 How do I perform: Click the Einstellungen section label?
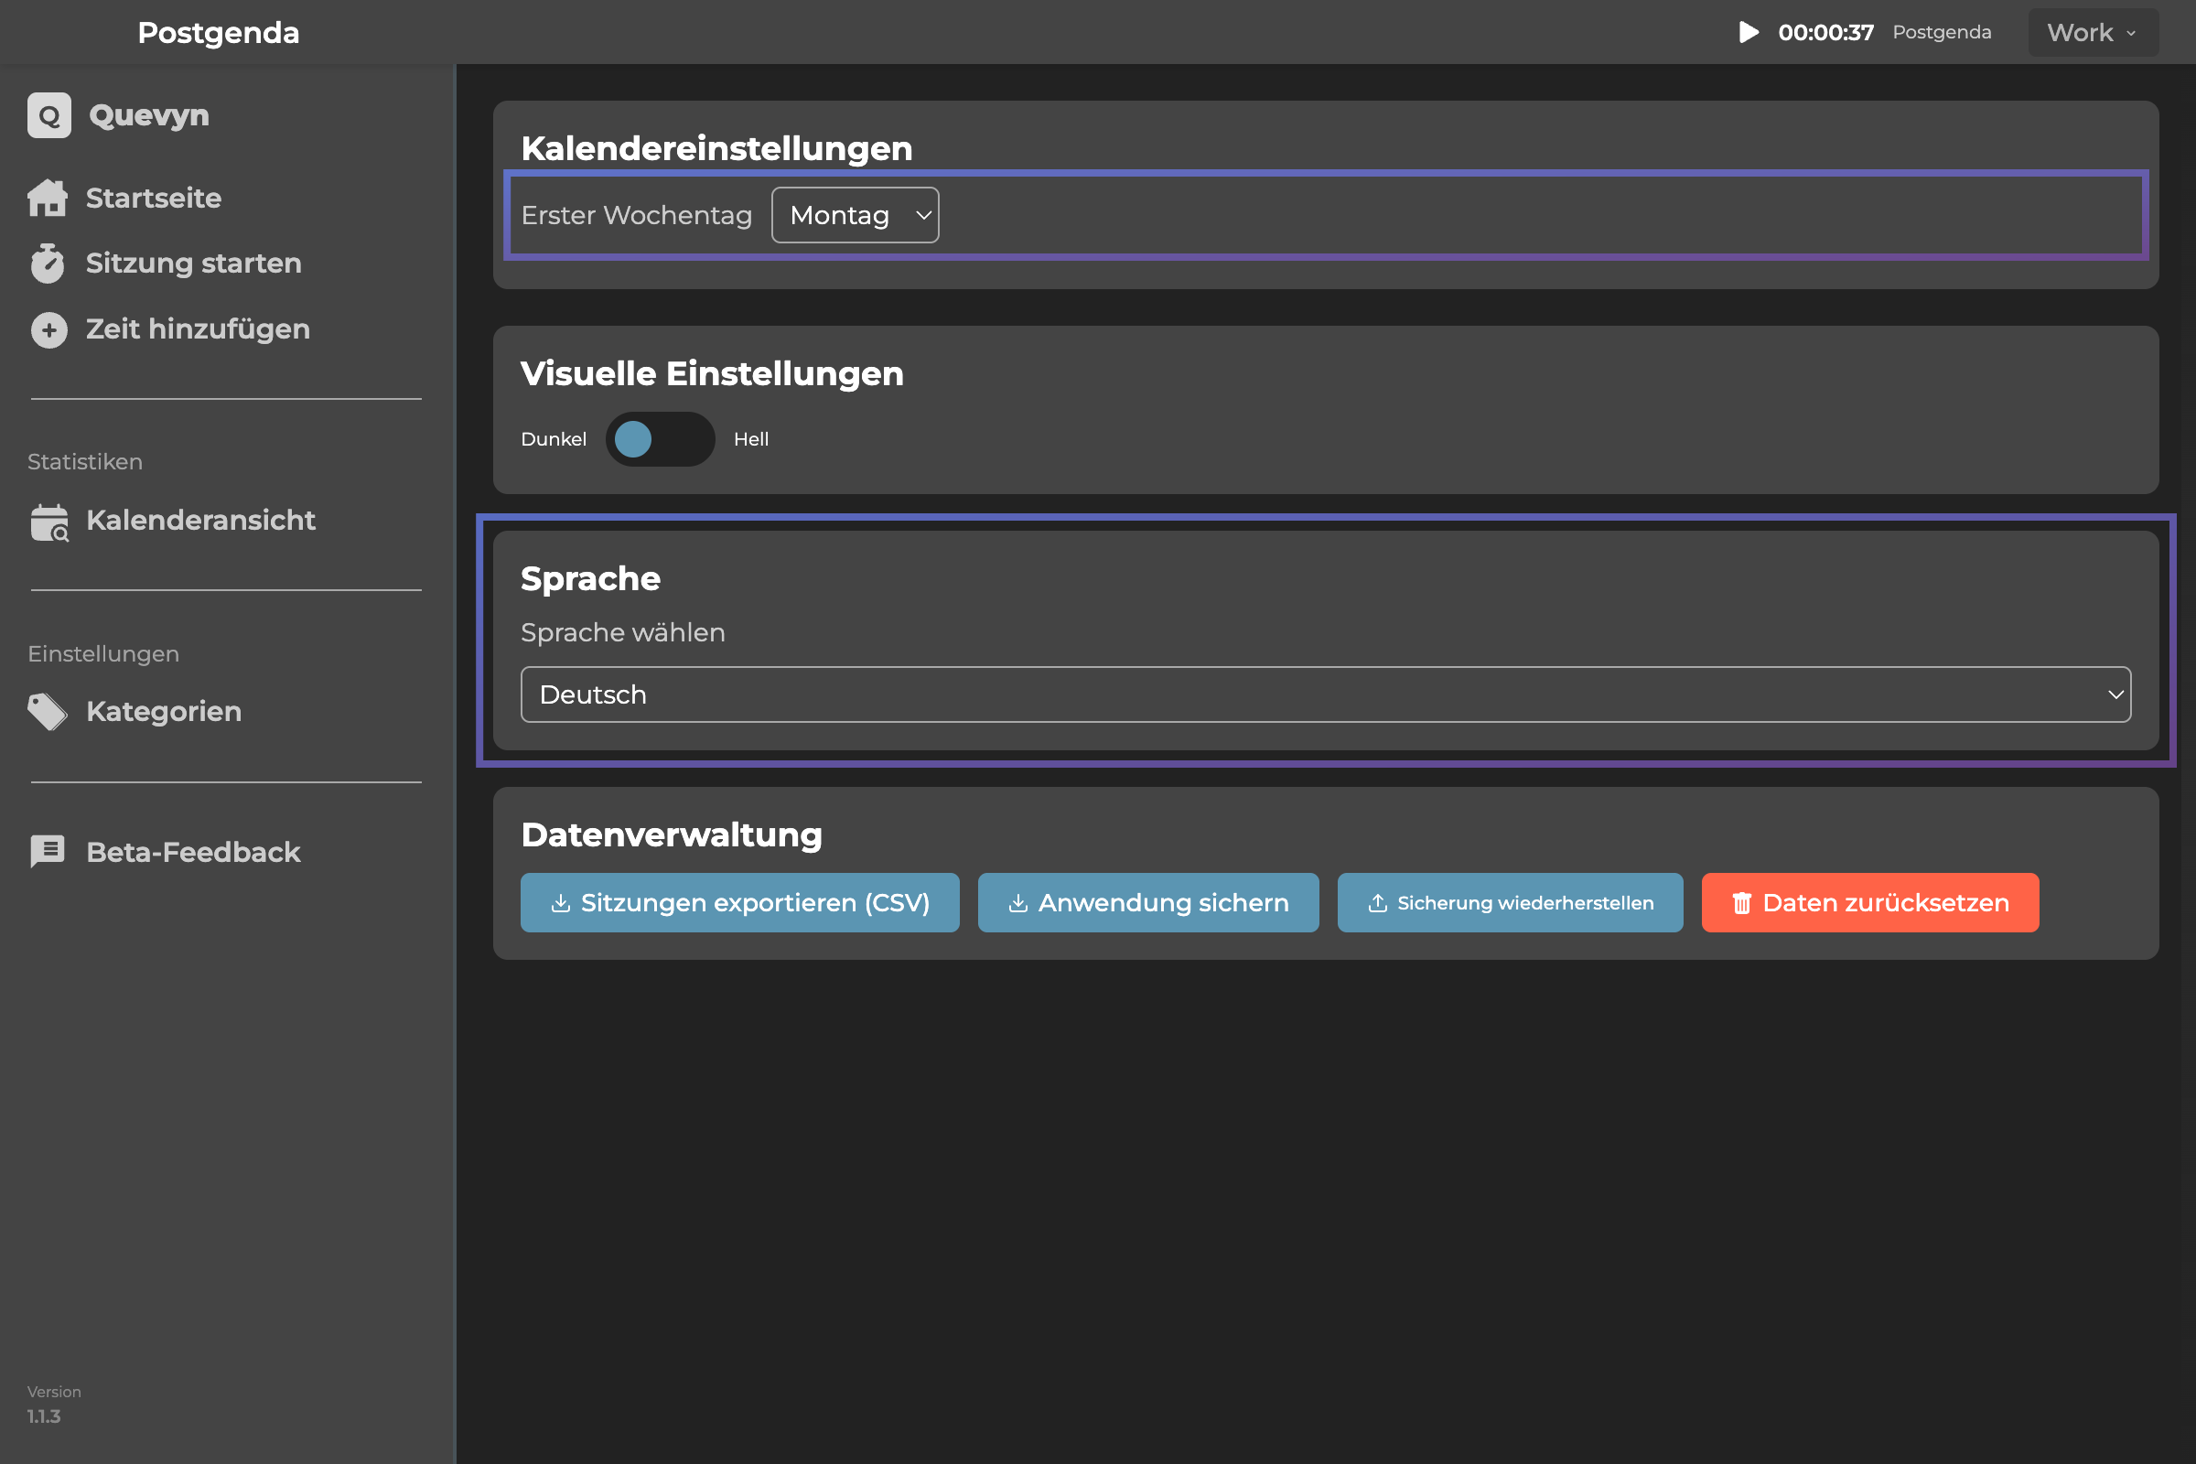tap(102, 654)
